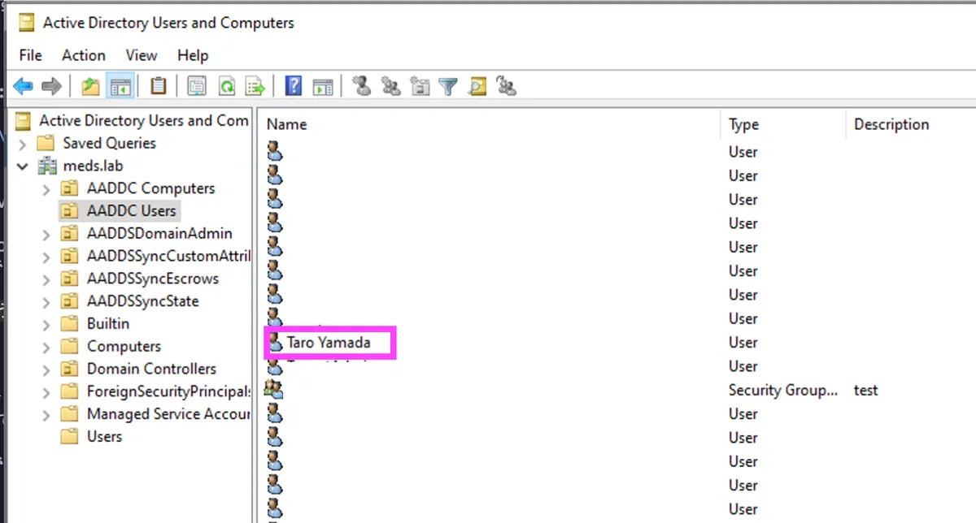976x523 pixels.
Task: Expand the AADDSSyncCustomAttrib node arrow
Action: point(46,257)
